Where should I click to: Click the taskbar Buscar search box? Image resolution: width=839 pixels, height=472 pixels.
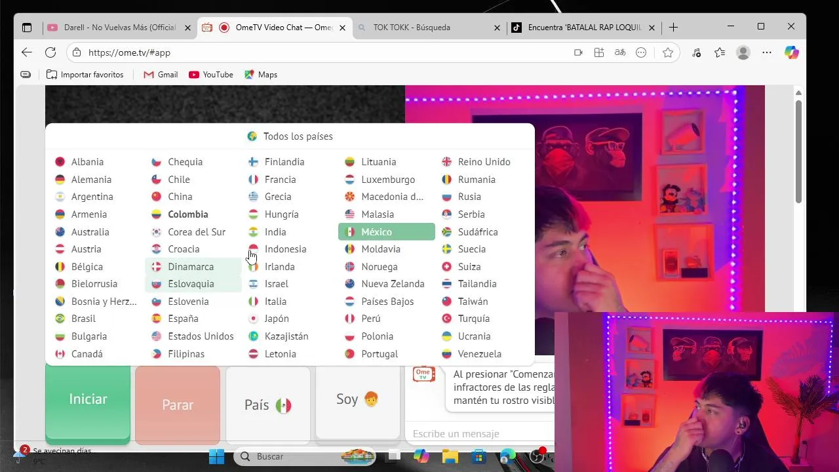point(305,456)
